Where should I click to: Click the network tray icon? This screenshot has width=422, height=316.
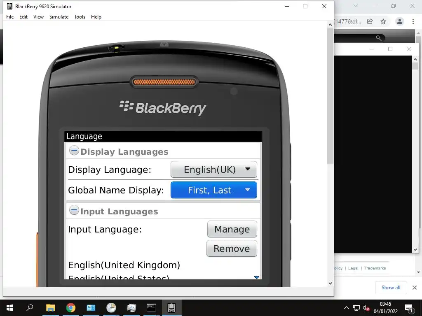[x=356, y=308]
